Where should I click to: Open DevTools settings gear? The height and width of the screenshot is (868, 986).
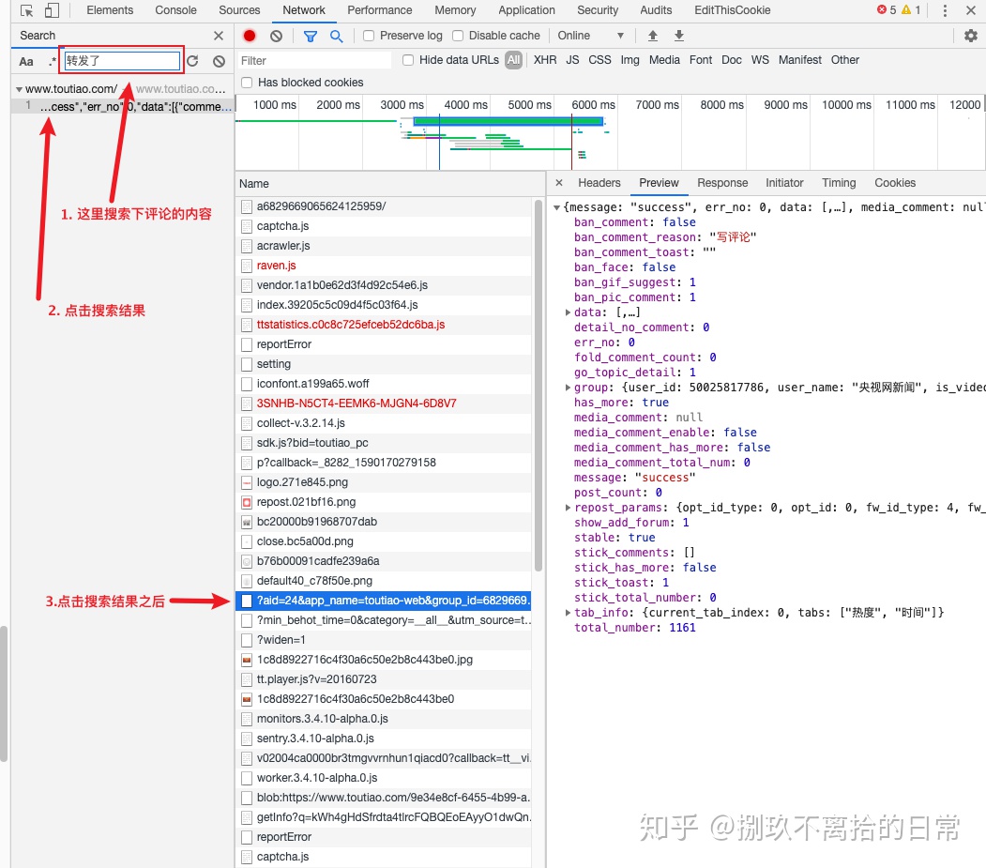coord(971,35)
